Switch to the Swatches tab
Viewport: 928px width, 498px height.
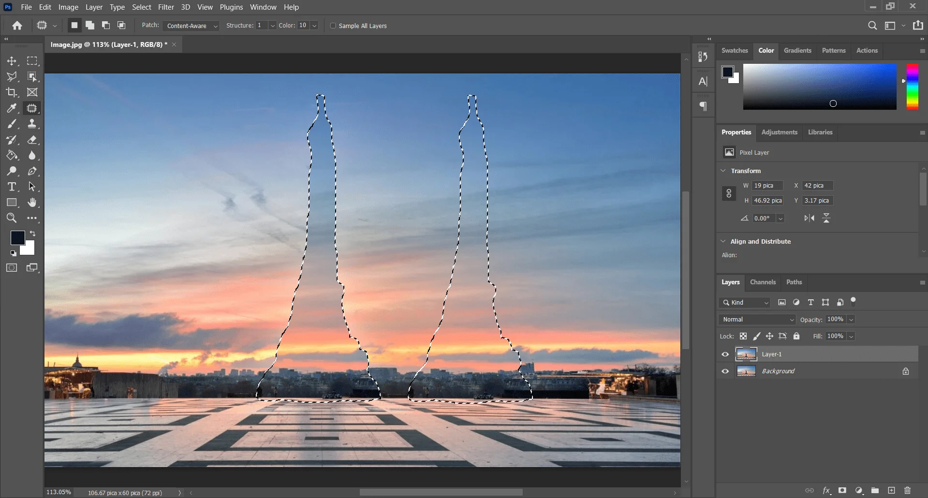pos(735,51)
